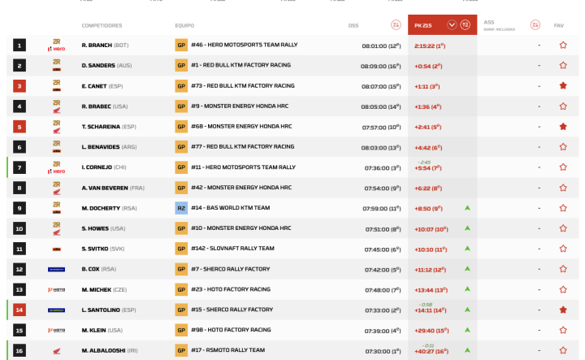The height and width of the screenshot is (360, 585).
Task: Open rider M. KLEIN (USA)
Action: point(102,330)
